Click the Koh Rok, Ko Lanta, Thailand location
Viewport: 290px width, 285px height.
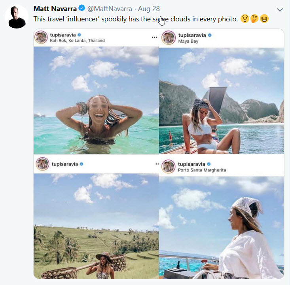(77, 40)
